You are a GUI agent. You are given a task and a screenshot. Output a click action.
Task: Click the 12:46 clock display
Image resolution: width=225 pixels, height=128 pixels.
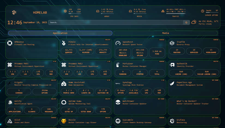(15, 23)
